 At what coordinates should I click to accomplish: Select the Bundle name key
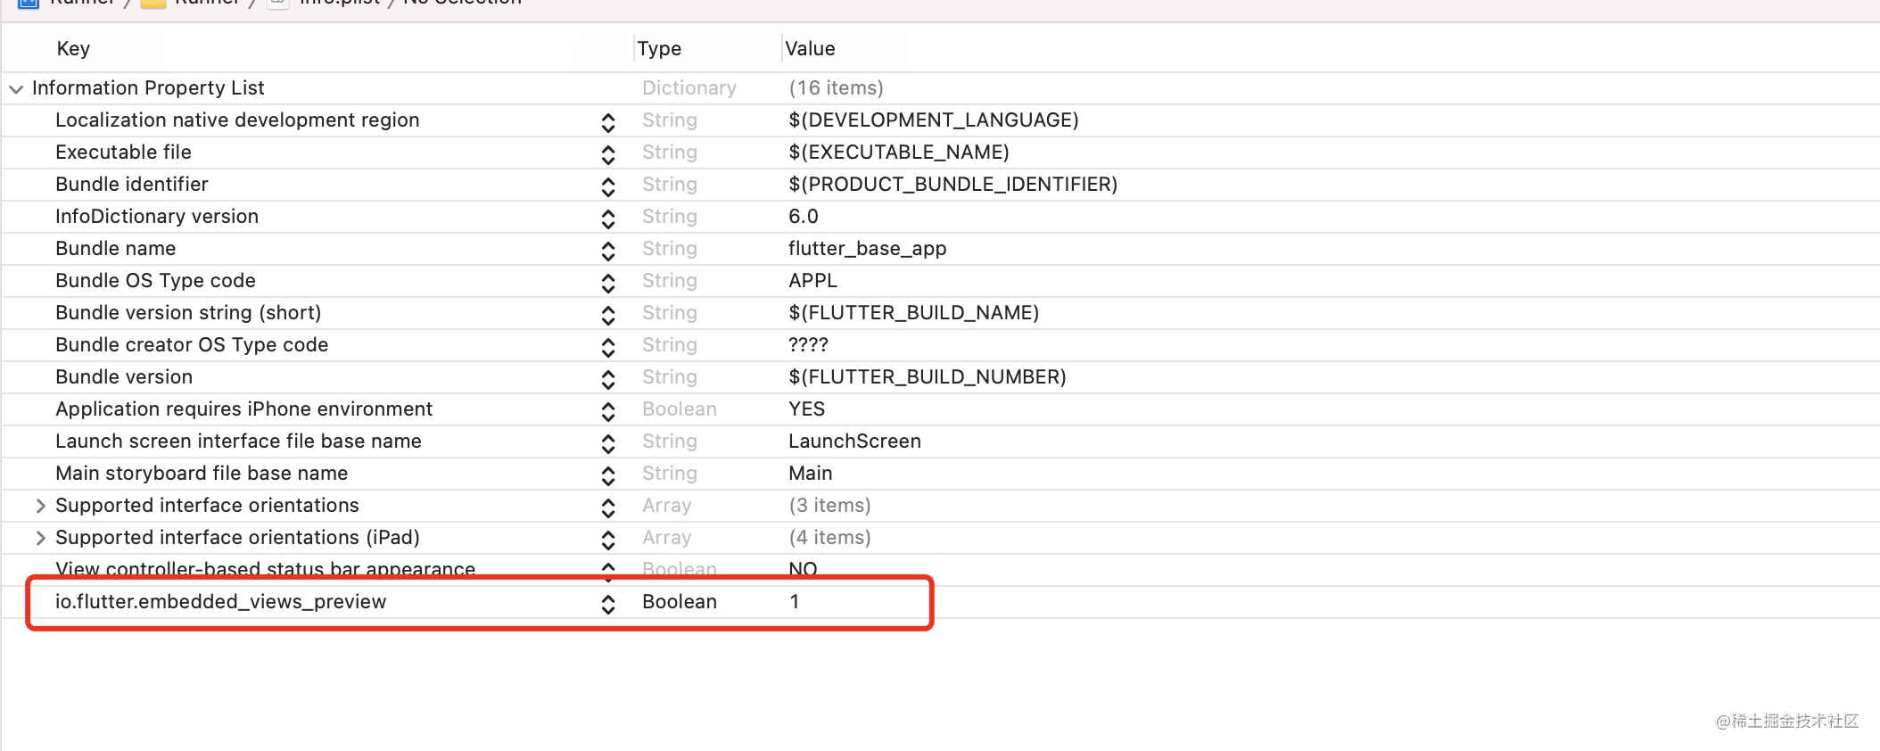115,248
